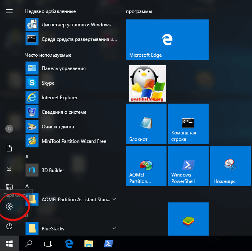Launch PowerShell from the taskbar
The width and height of the screenshot is (252, 251).
click(x=109, y=244)
